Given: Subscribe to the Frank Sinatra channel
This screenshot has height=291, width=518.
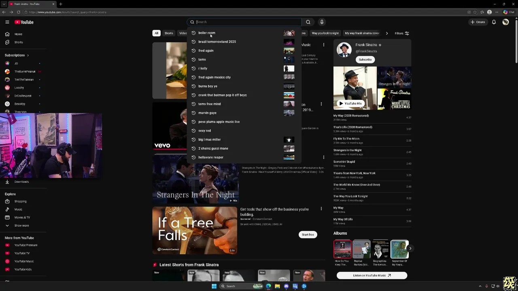Looking at the screenshot, I should 365,59.
